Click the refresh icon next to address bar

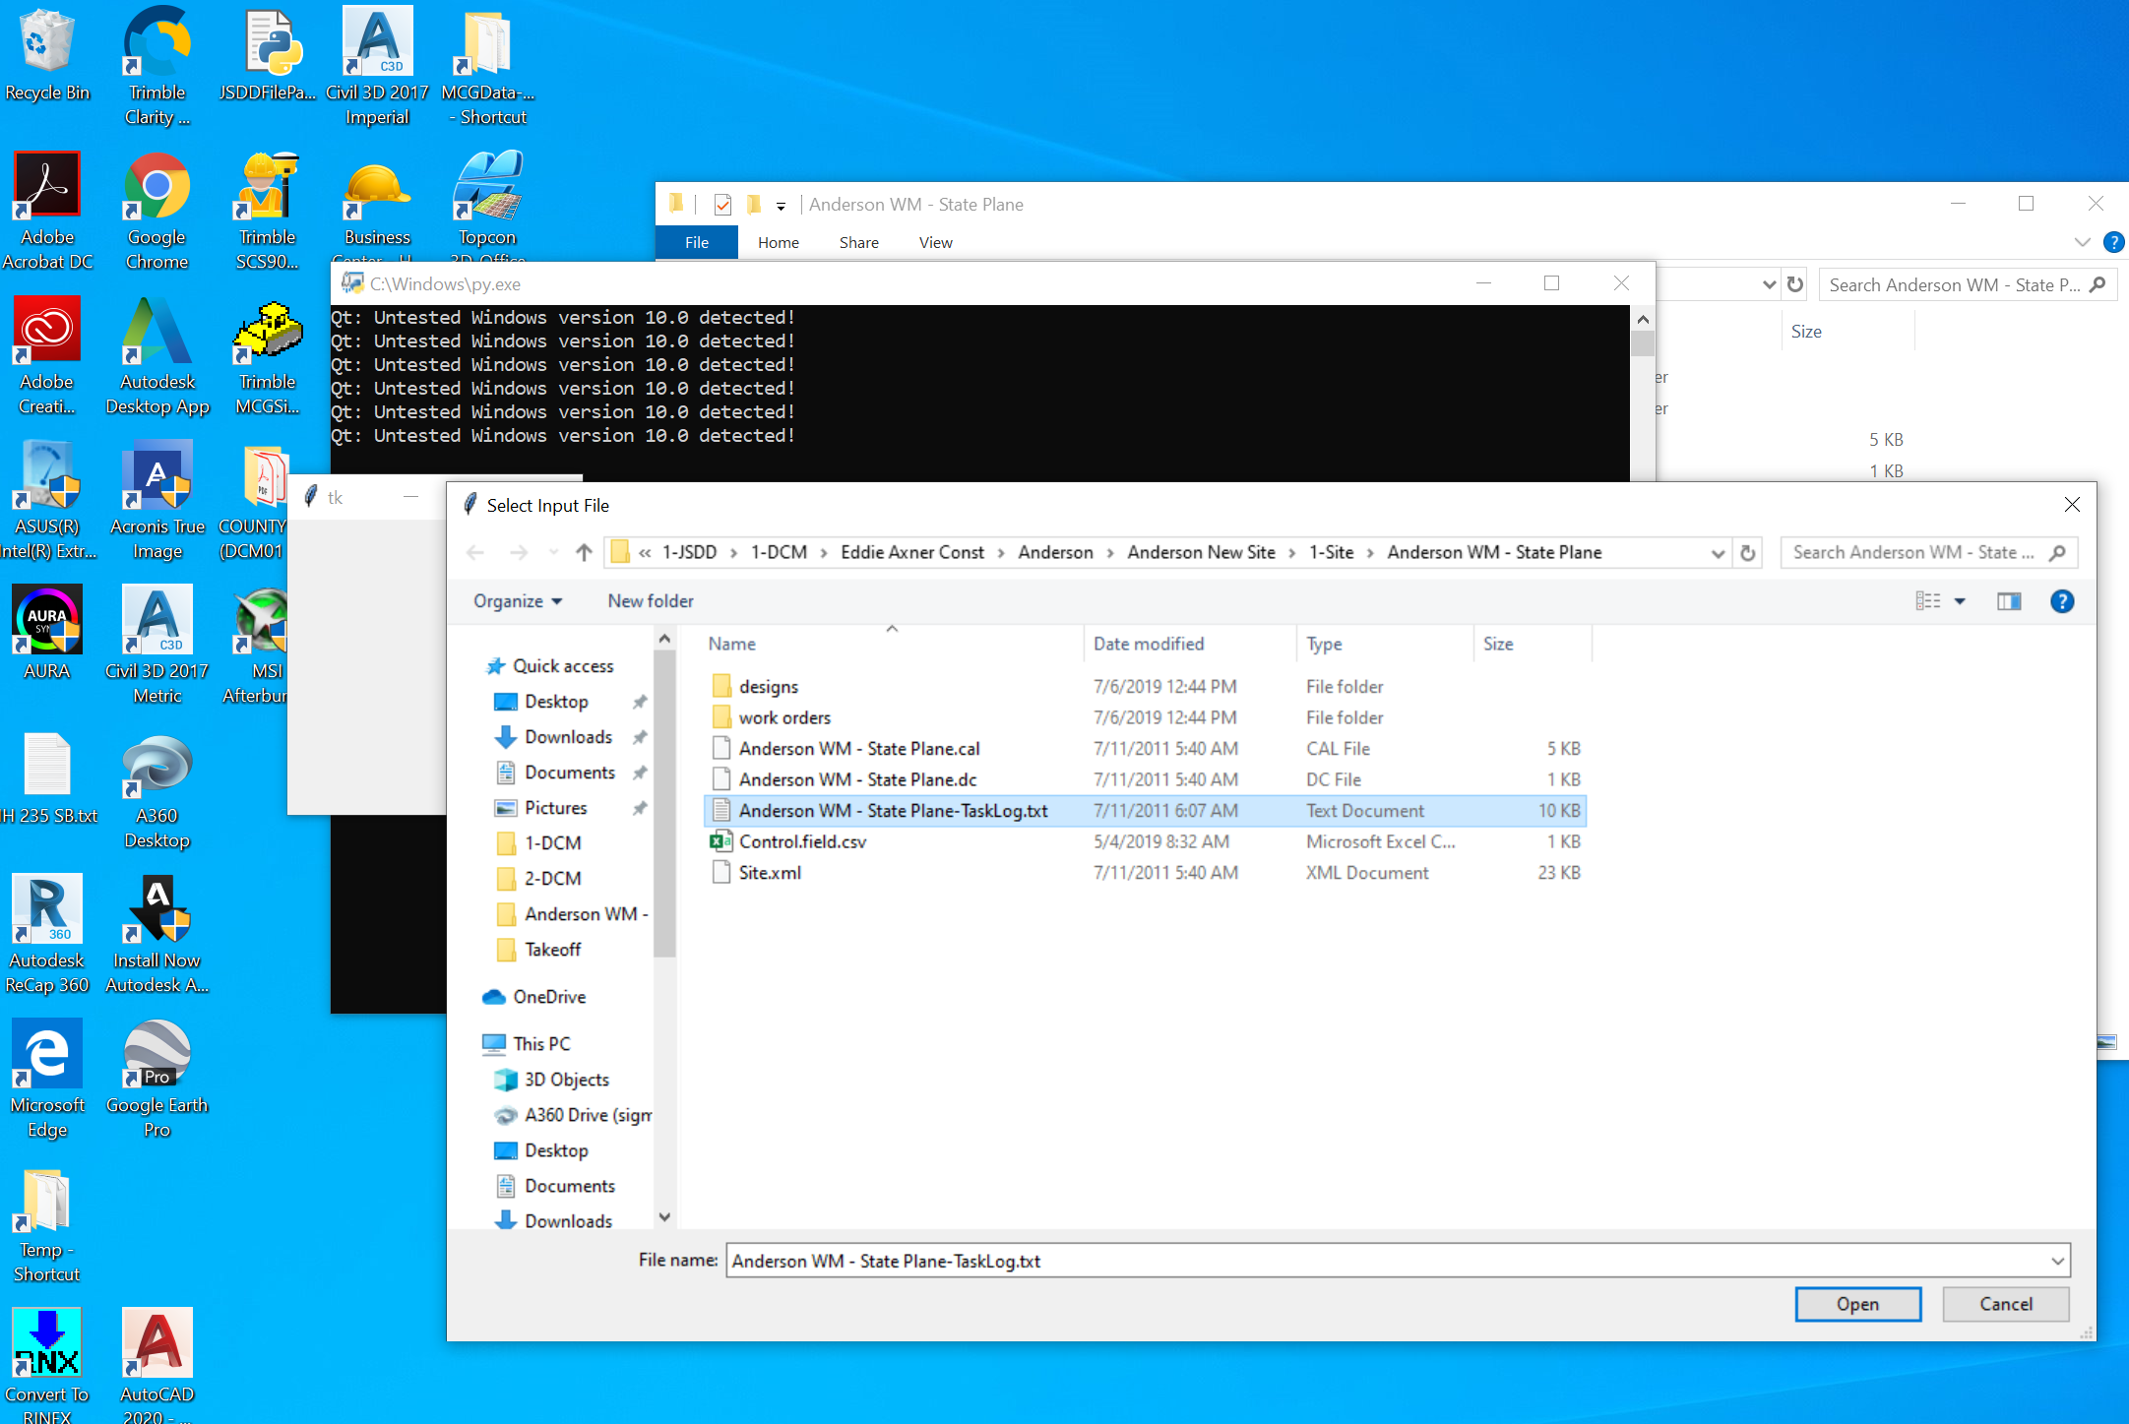point(1748,552)
